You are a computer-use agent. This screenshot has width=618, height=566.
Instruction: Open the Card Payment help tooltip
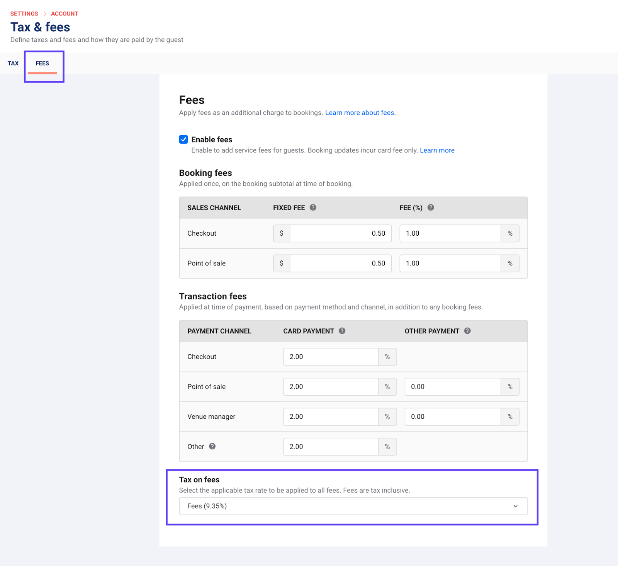342,331
